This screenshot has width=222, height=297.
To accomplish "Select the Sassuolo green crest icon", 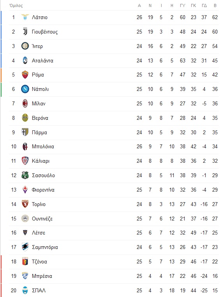I will click(x=25, y=175).
